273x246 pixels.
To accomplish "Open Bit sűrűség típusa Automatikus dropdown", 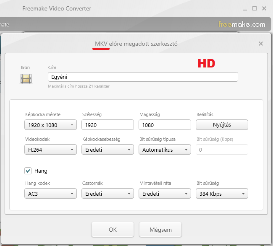I will 165,150.
